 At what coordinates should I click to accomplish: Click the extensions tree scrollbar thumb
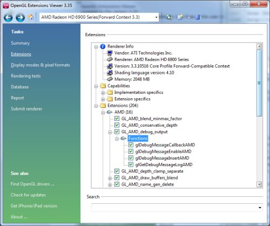259,83
